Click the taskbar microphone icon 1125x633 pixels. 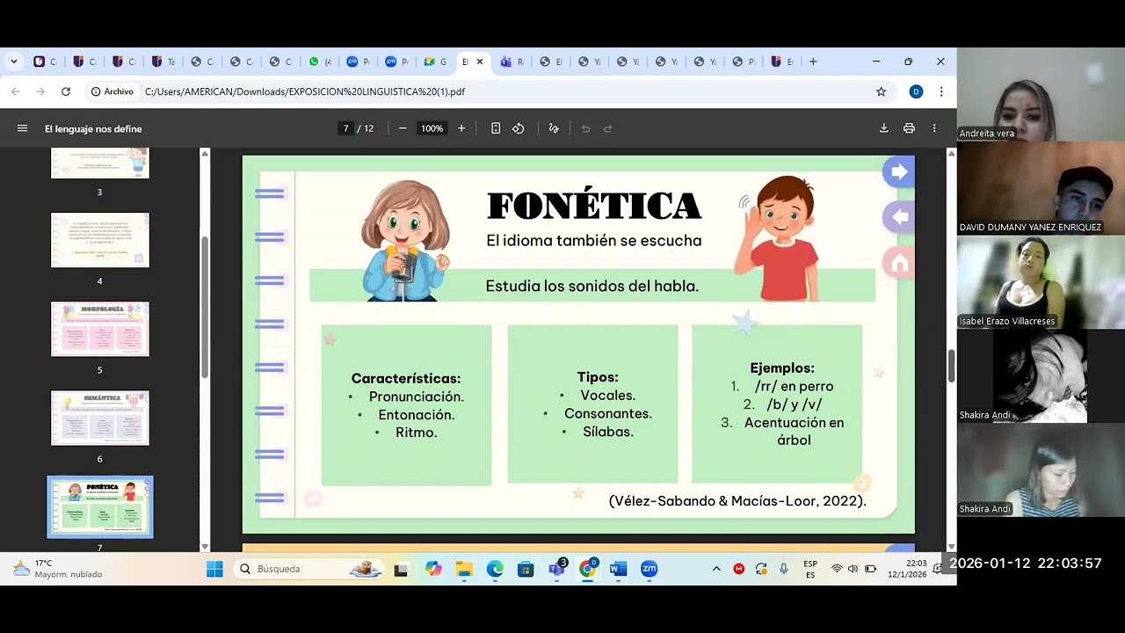tap(784, 569)
